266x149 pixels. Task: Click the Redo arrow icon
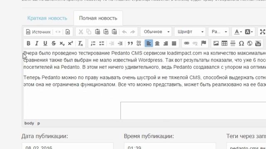133,32
